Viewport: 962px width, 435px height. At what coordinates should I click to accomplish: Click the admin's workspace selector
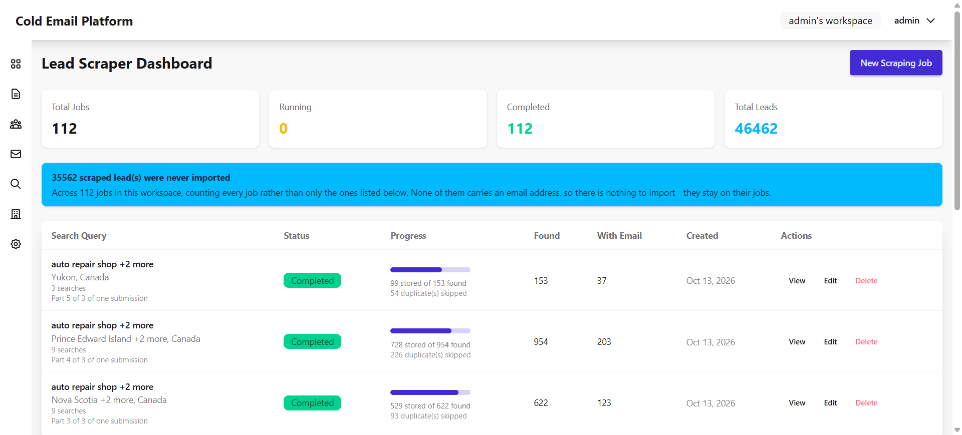click(x=830, y=21)
